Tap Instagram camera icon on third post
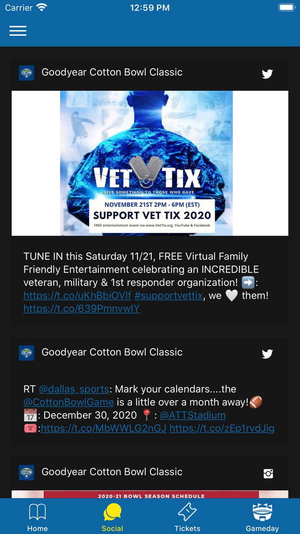Screen dimensions: 300x534 tap(268, 473)
